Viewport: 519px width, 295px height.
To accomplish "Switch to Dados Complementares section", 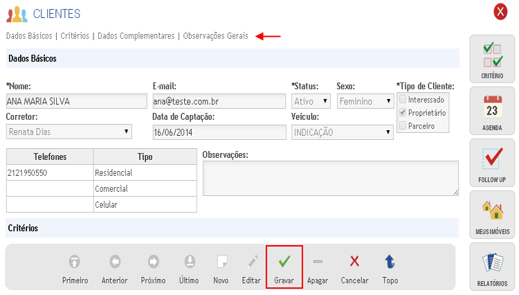I will (x=136, y=35).
